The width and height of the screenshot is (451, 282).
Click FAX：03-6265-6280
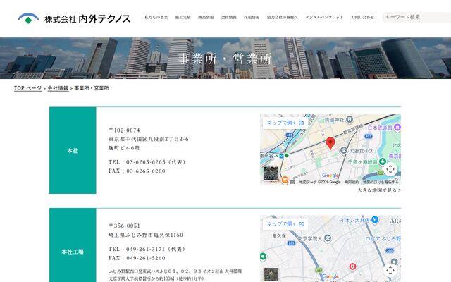pos(137,171)
